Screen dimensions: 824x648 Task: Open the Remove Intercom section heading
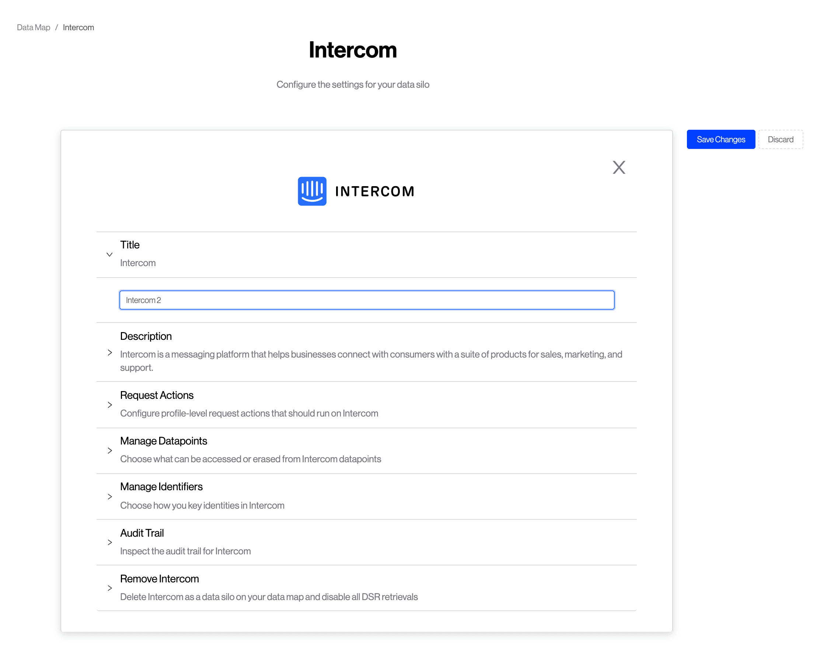159,579
